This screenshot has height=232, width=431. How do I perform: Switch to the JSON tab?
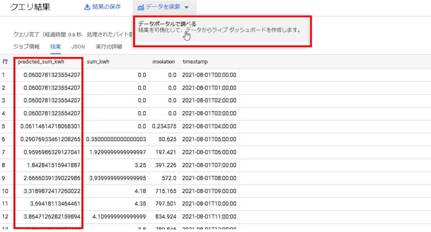point(78,47)
